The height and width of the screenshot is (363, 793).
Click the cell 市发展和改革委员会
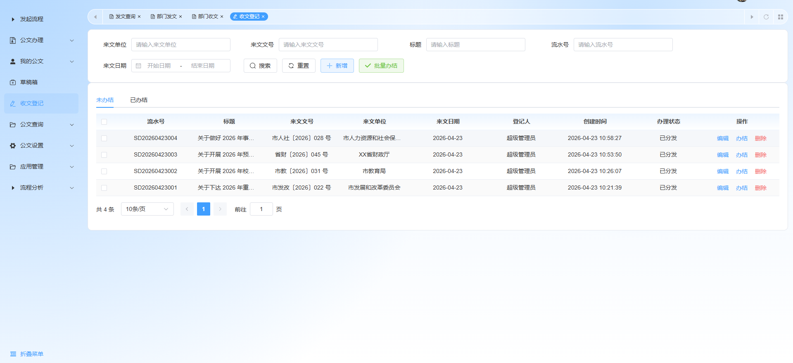pos(374,187)
